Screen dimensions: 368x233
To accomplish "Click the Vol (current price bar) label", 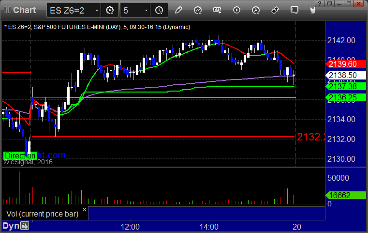I will [x=42, y=214].
